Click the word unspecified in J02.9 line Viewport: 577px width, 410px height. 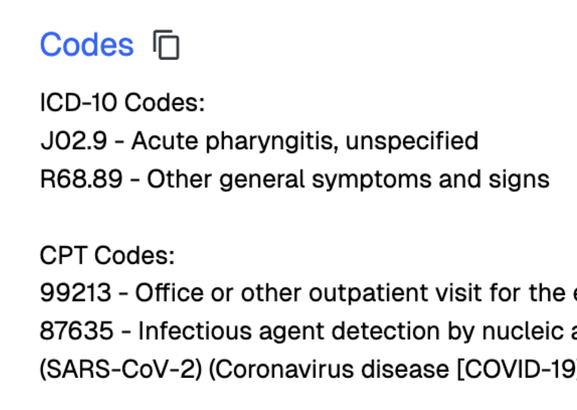pos(412,141)
